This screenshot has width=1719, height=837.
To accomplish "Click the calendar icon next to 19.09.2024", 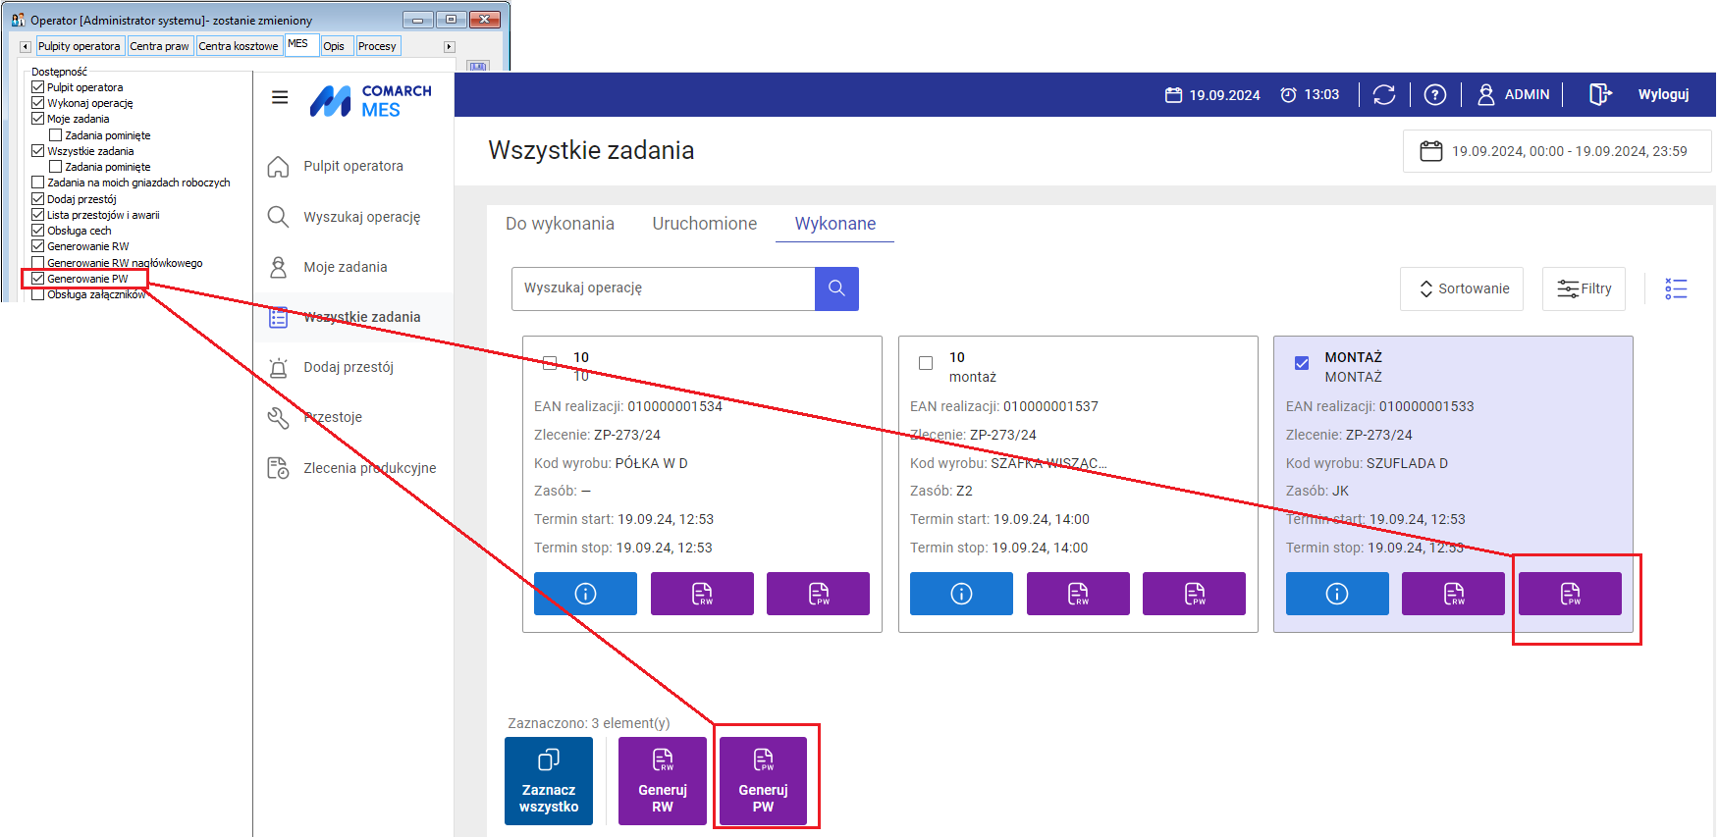I will tap(1173, 95).
